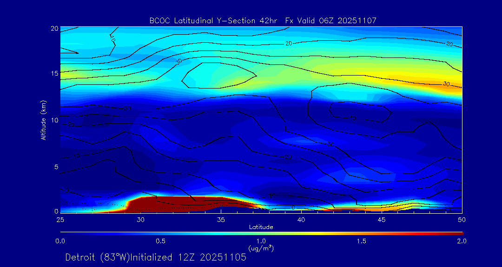Screen dimensions: 502x267
Task: Click latitude tick label '35' on the x-axis
Action: [x=221, y=219]
